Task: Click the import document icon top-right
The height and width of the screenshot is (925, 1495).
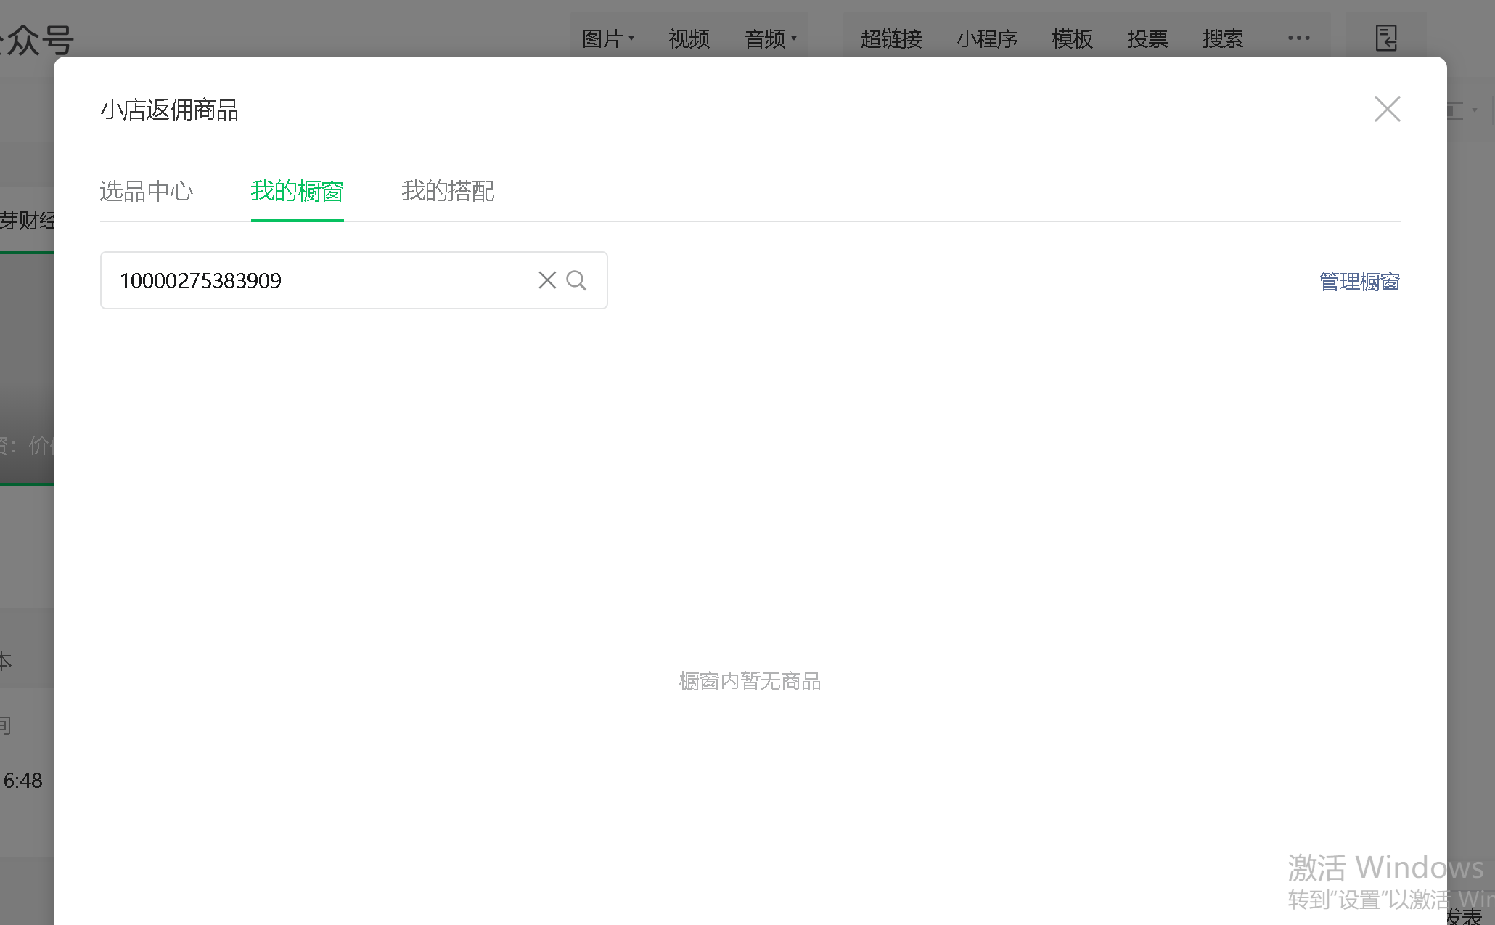Action: click(1386, 38)
